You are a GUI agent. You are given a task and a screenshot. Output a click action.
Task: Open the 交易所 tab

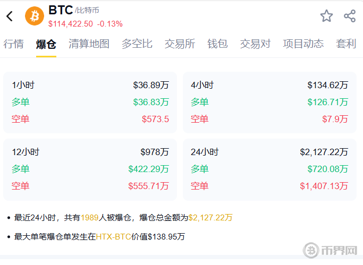pyautogui.click(x=180, y=44)
